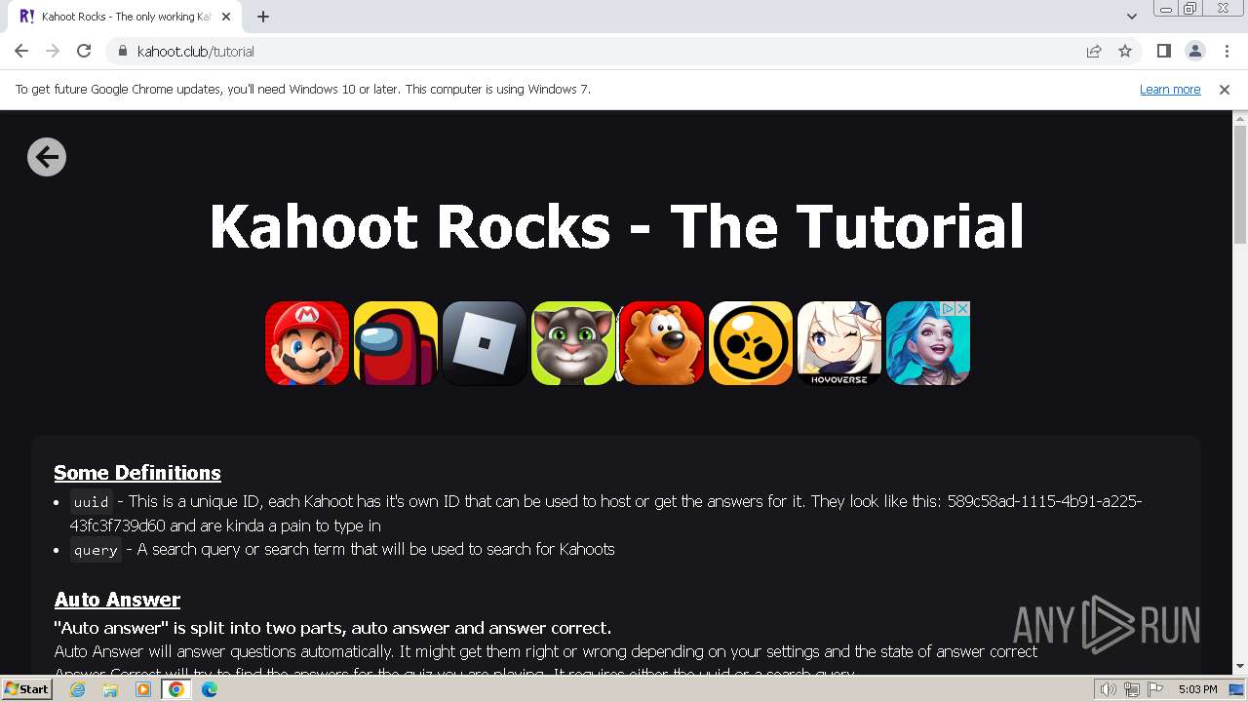
Task: Open the Roblox ad icon
Action: (x=485, y=343)
